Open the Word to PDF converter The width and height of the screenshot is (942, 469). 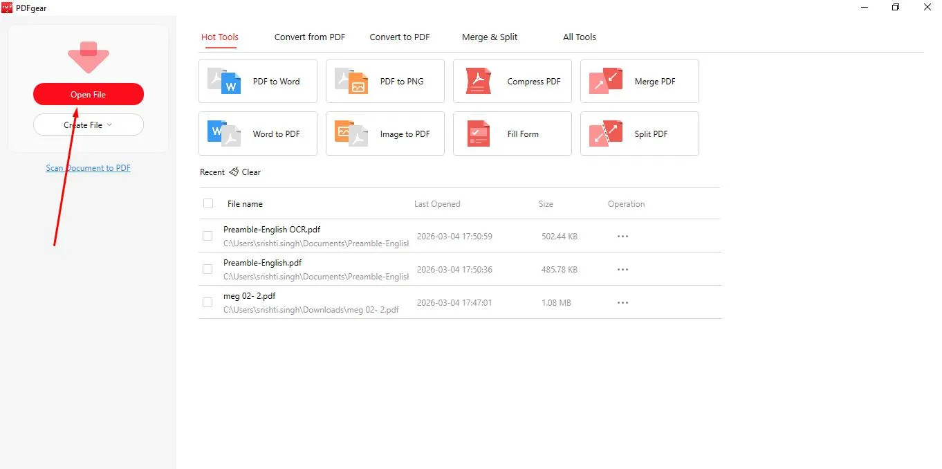tap(257, 134)
